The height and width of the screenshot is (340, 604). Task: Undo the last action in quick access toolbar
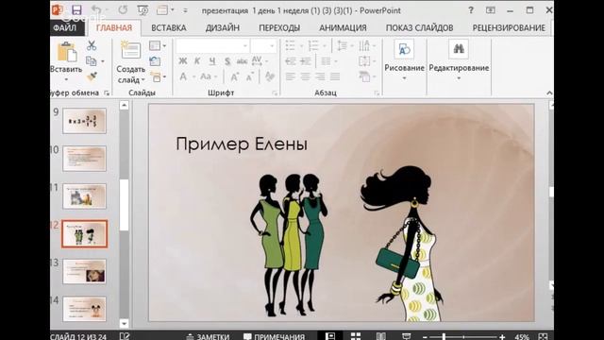tap(96, 10)
